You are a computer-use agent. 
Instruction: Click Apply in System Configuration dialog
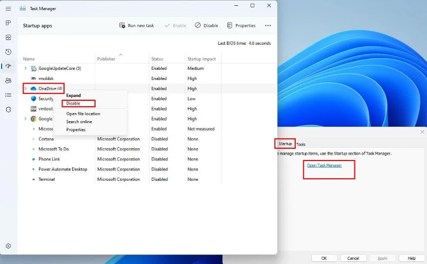[x=382, y=258]
